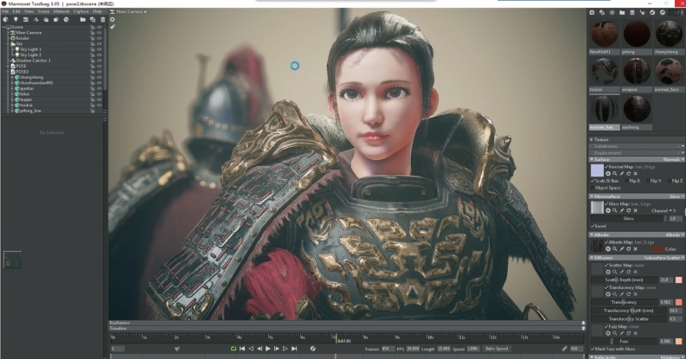Open the Help menu
Screen dimensions: 686x359
[97, 11]
